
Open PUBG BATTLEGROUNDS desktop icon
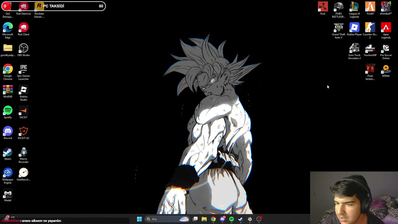pos(339,10)
